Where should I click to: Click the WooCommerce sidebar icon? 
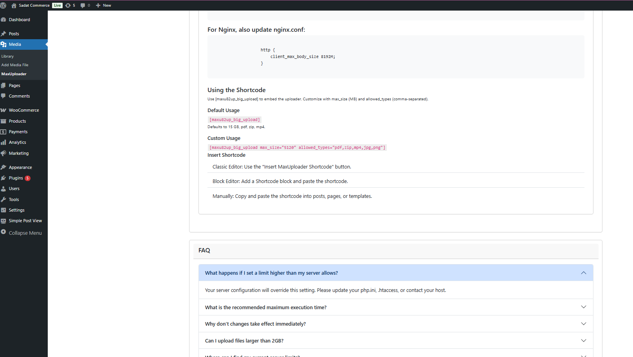click(4, 110)
